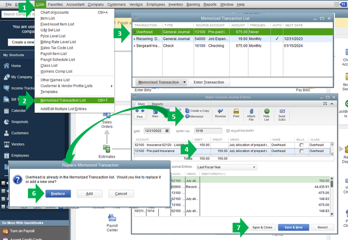This screenshot has height=240, width=348.
Task: Click the 44,435.91 amount in entries list
Action: (x=322, y=187)
